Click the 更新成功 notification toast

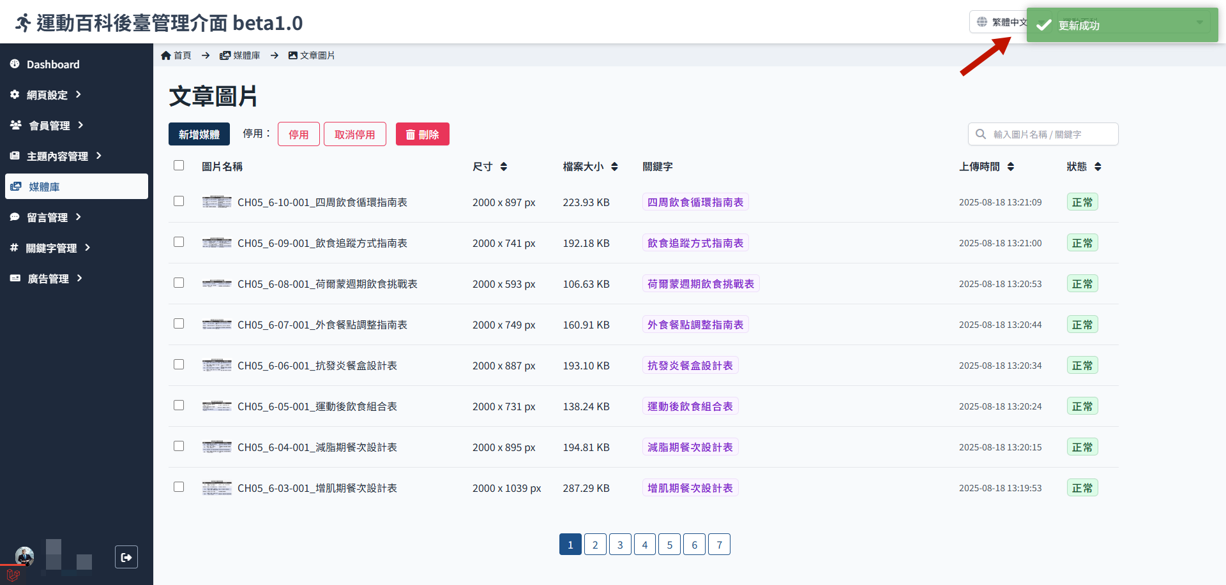[1122, 25]
